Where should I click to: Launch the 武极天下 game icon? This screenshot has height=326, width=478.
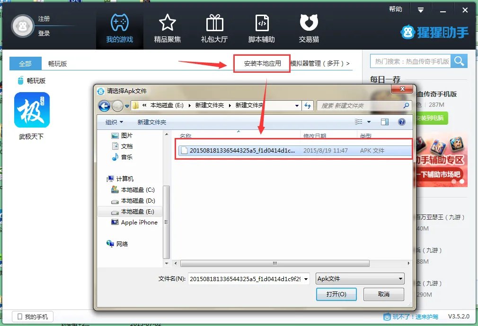pyautogui.click(x=32, y=110)
